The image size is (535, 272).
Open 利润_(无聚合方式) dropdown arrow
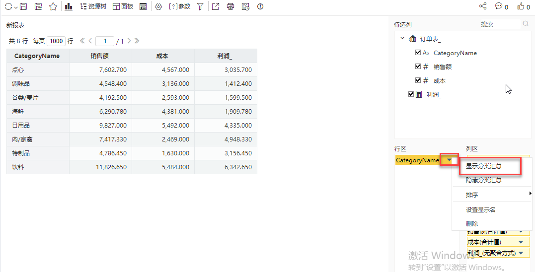click(521, 253)
